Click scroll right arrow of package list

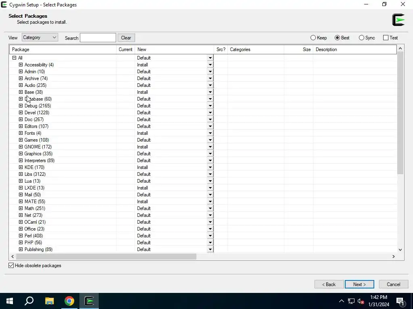coord(394,256)
